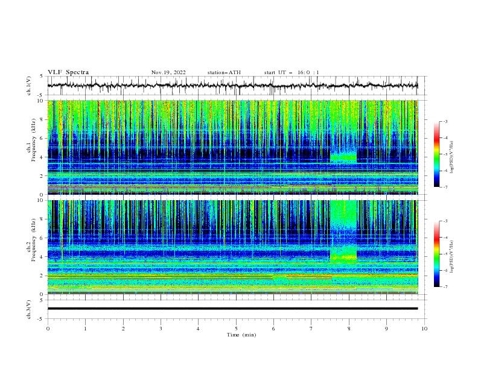
Task: Click the "VLF Spectra" title text
Action: pos(68,72)
